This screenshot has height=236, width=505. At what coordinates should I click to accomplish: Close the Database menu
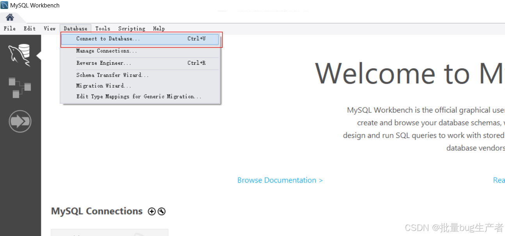75,28
